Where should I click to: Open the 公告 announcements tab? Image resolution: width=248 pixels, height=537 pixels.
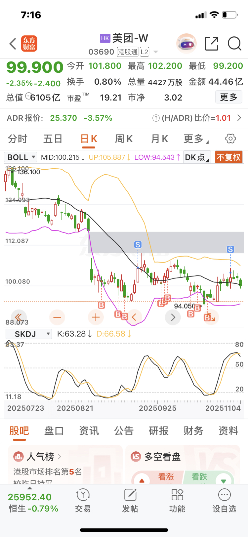(124, 431)
